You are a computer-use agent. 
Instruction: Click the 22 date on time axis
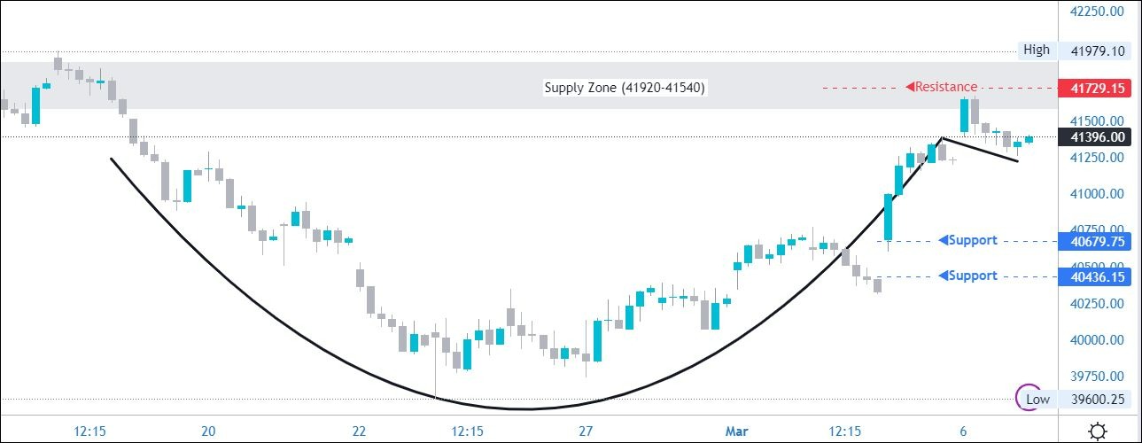(359, 431)
